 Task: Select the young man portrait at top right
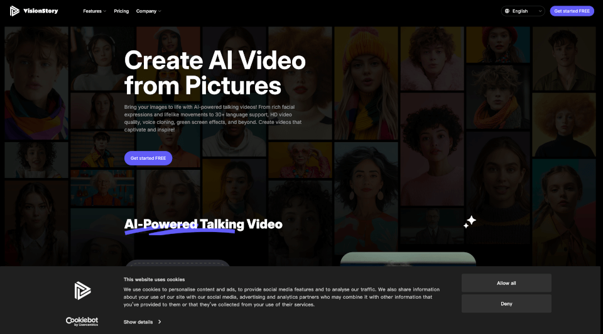click(x=562, y=57)
